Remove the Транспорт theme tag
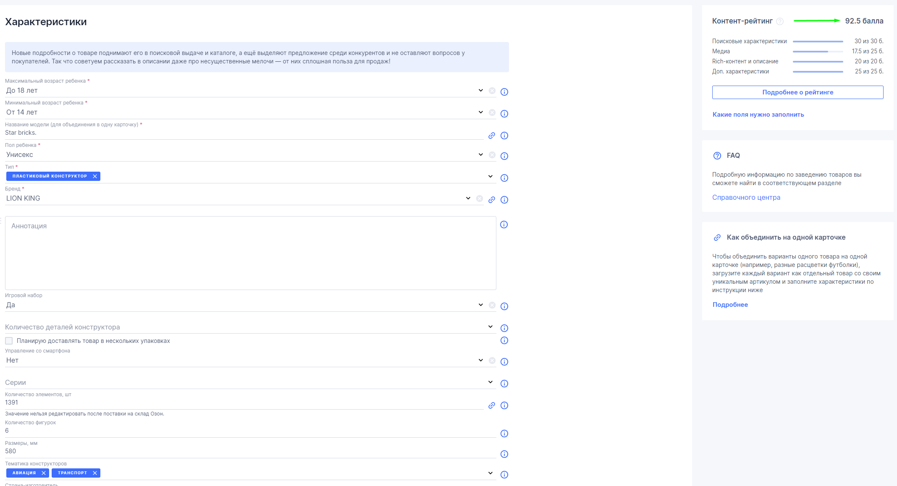 pyautogui.click(x=95, y=473)
